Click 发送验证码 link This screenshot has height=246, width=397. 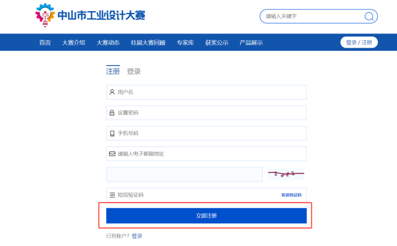point(292,195)
